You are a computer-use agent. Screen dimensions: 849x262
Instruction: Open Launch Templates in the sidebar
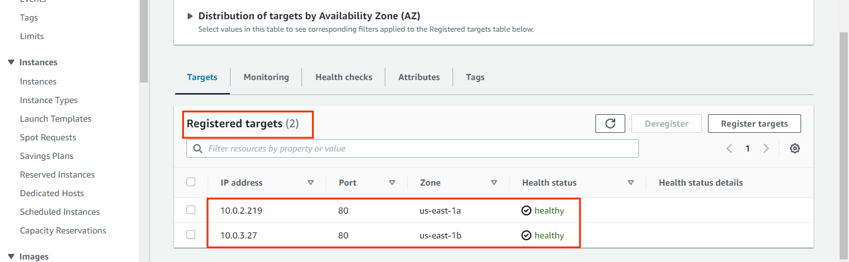coord(55,119)
